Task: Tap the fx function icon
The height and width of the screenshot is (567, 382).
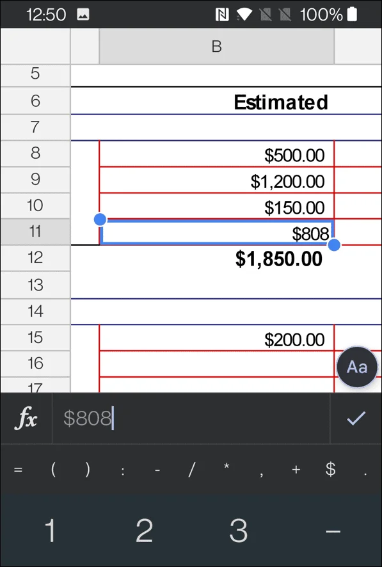Action: click(x=26, y=419)
